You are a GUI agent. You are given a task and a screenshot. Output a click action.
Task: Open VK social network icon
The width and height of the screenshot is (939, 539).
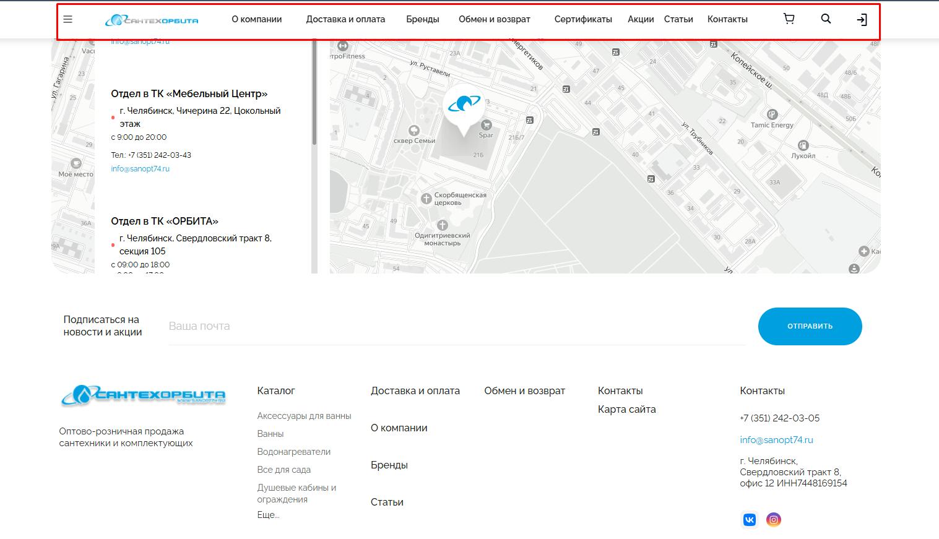tap(750, 520)
